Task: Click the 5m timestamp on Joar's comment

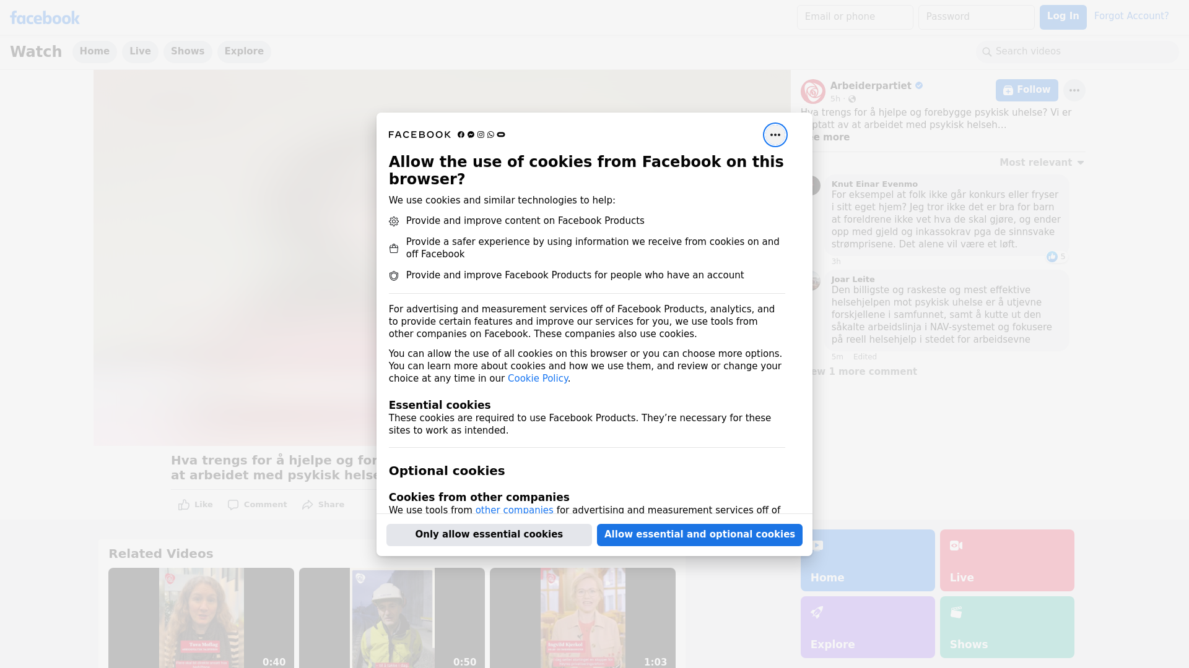Action: coord(837,357)
